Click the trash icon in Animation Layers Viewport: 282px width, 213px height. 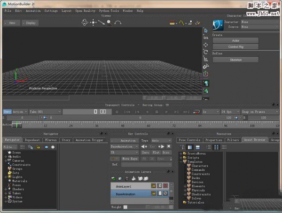tap(127, 179)
